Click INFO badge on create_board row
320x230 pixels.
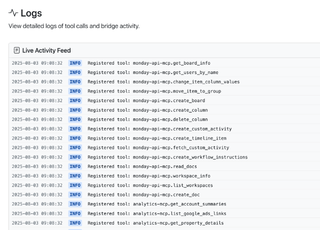click(75, 100)
